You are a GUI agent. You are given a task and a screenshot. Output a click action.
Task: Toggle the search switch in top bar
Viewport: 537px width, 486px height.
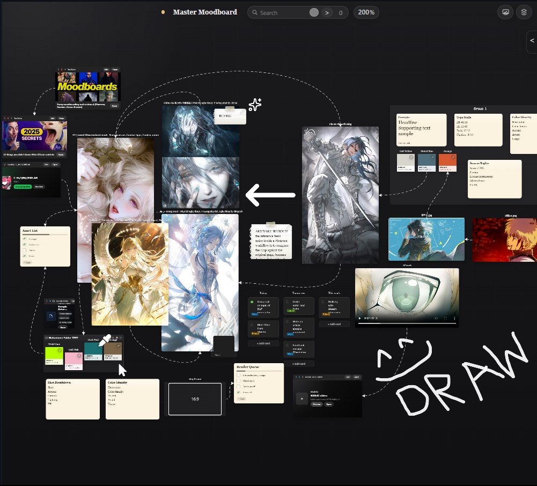314,12
